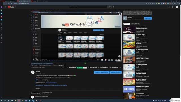Click the green download button
The image size is (181, 102).
[x=80, y=67]
